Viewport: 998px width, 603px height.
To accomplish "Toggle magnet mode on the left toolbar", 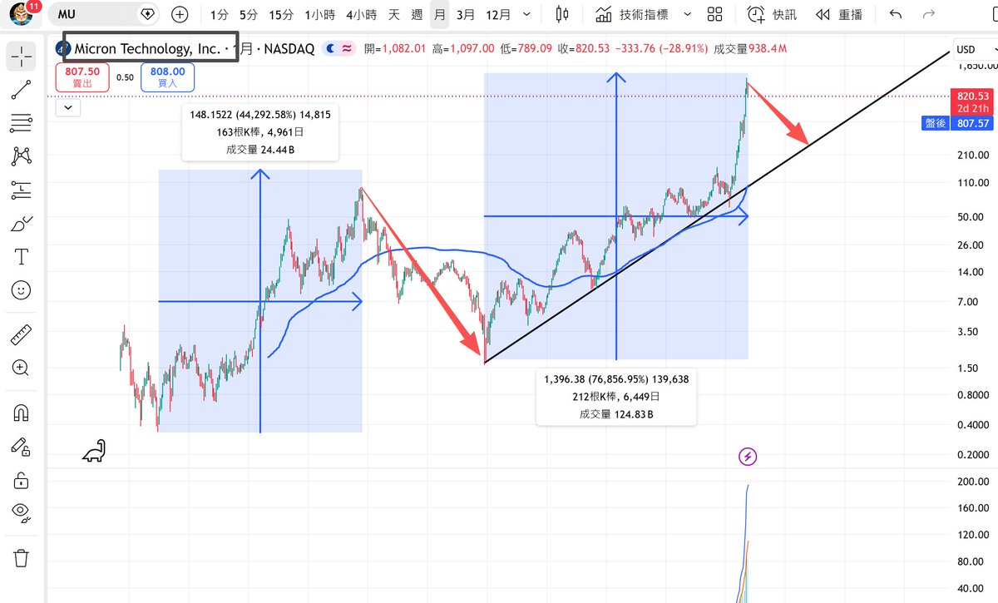I will click(22, 413).
